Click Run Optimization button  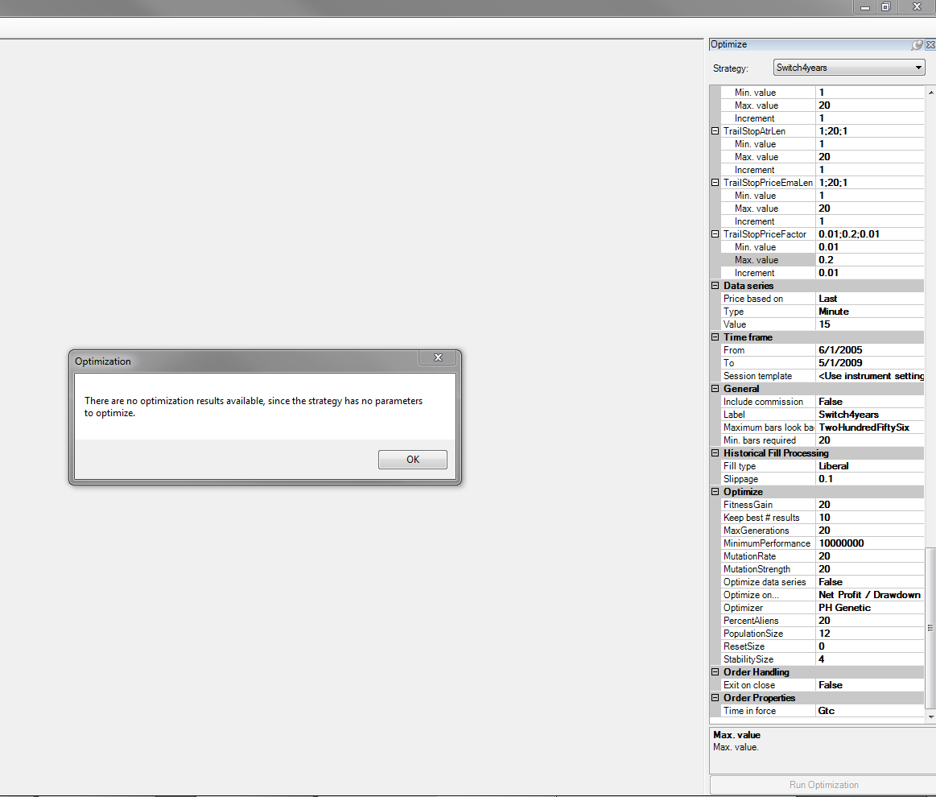click(x=823, y=784)
